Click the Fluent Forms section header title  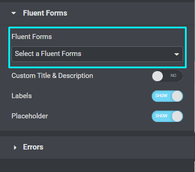45,13
